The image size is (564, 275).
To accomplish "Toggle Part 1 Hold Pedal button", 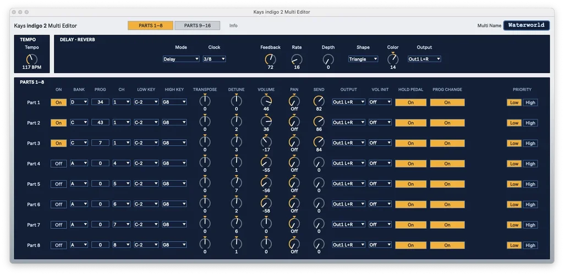I will click(411, 102).
